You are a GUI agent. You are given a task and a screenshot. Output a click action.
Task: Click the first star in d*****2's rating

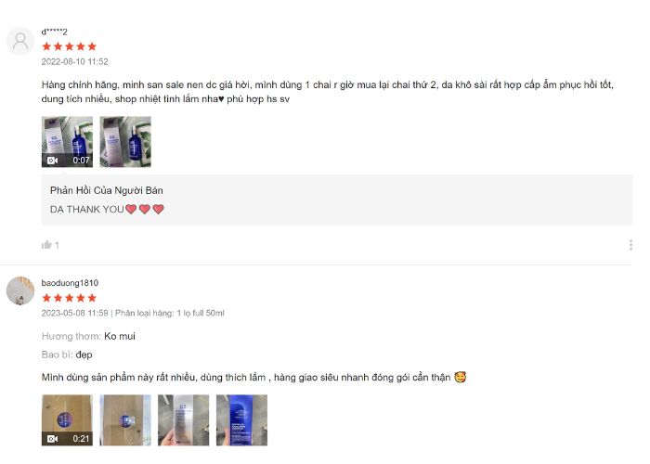tap(46, 46)
